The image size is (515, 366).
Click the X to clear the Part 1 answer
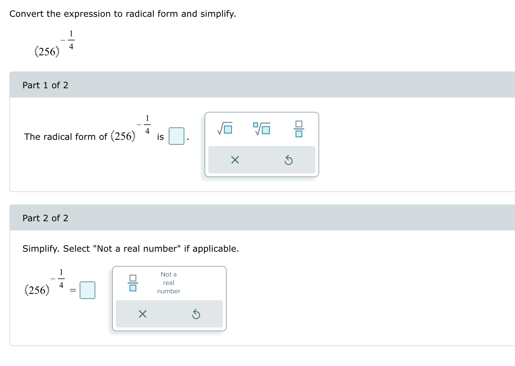[235, 160]
